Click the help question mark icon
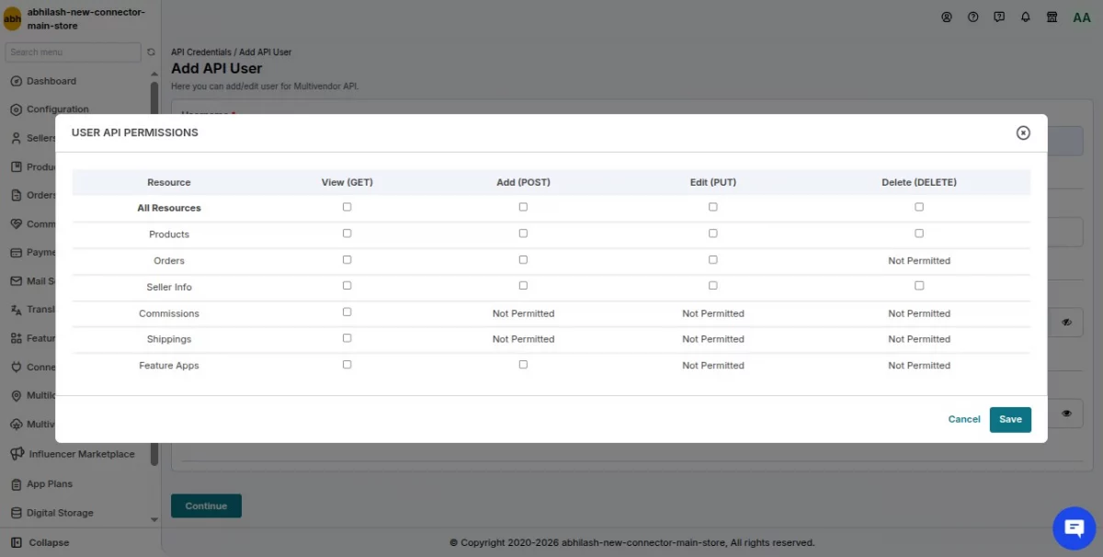The image size is (1103, 557). 972,17
